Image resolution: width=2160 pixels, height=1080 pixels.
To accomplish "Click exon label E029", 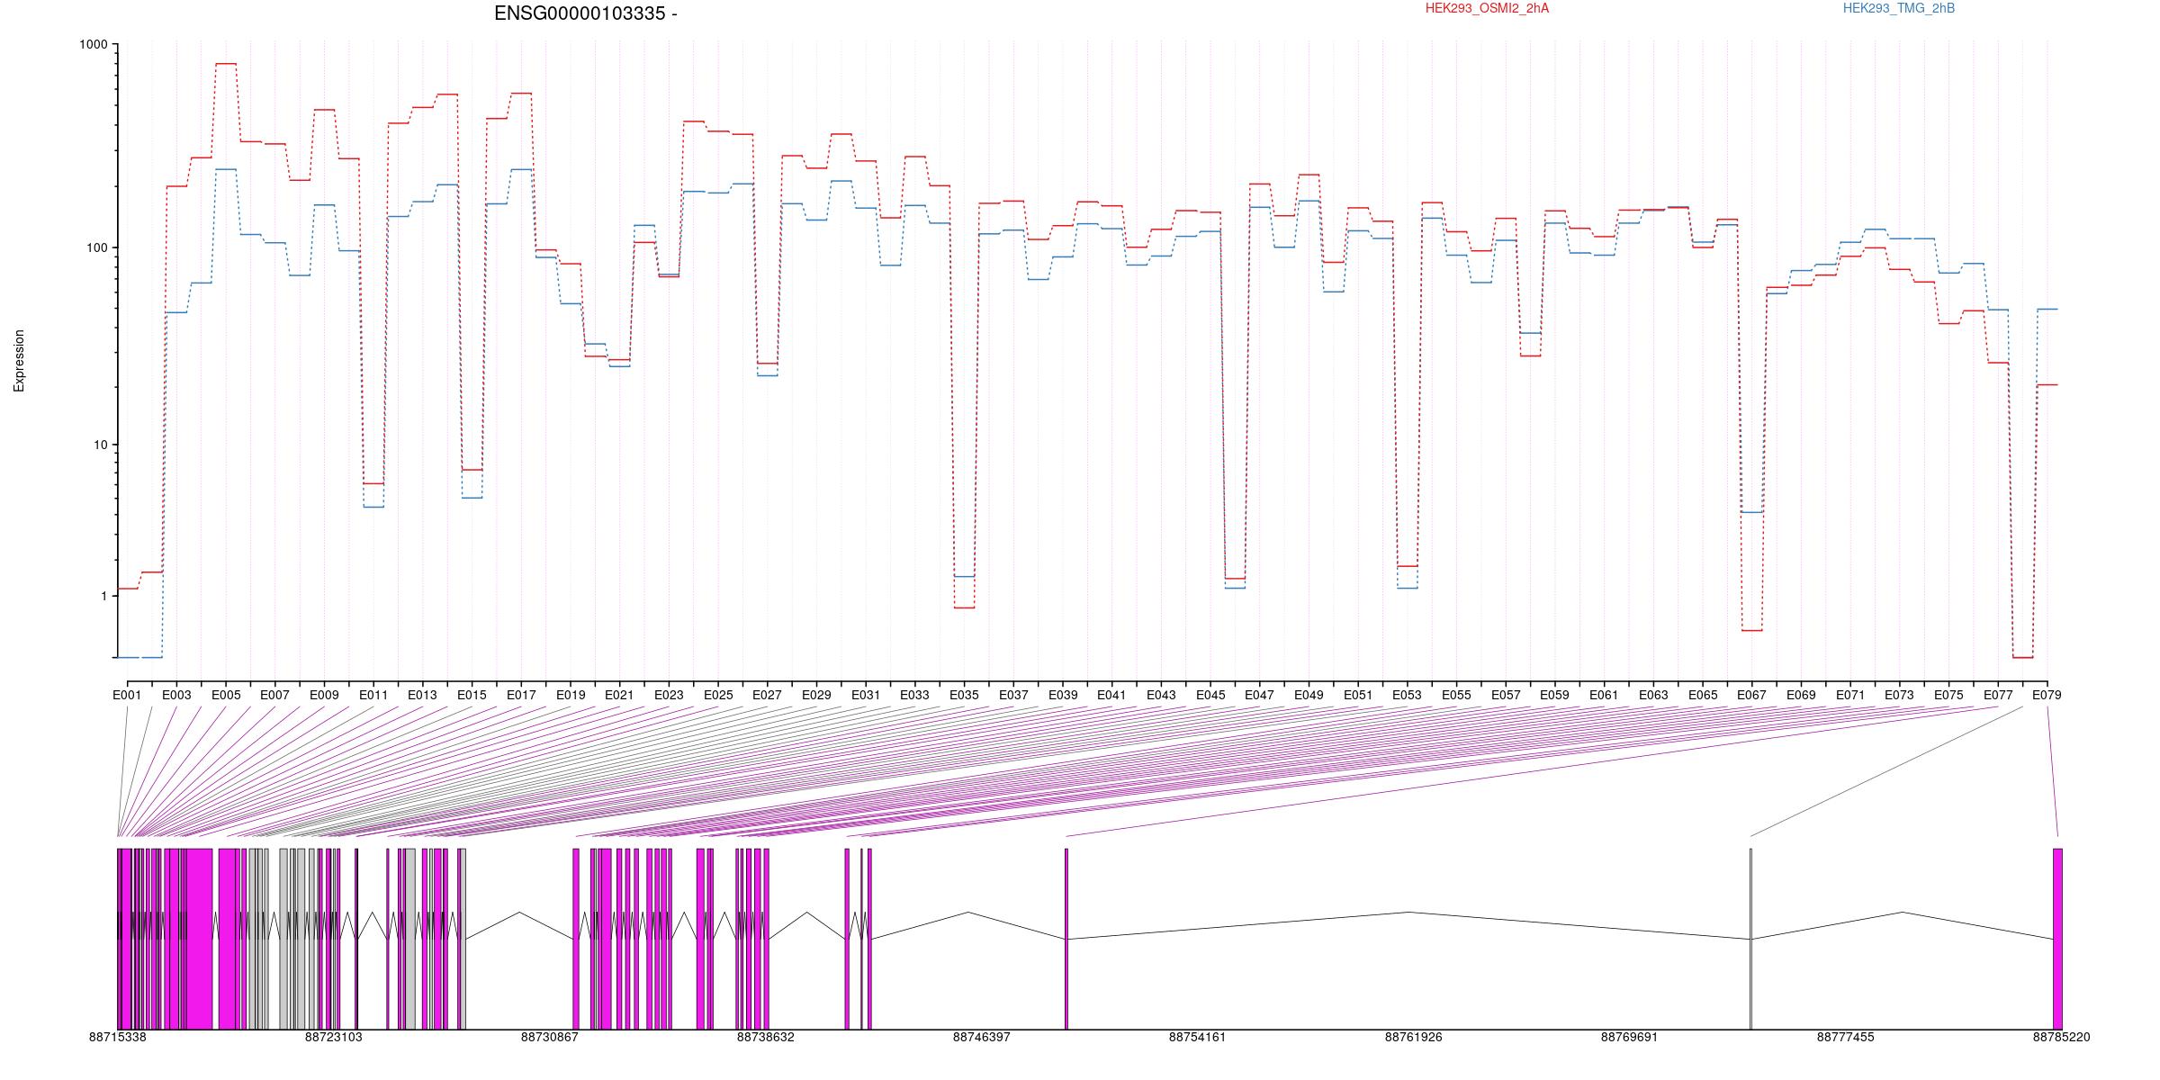I will (816, 695).
